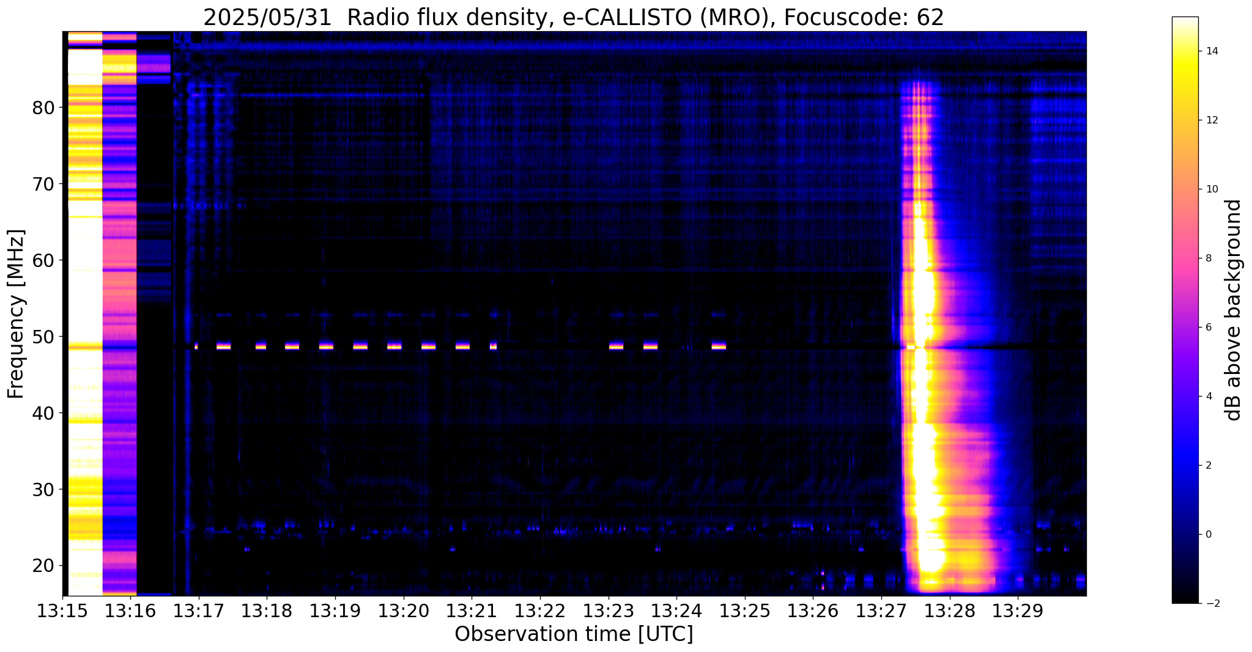
Task: Pick the 50 MHz frequency tick label
Action: pos(43,337)
